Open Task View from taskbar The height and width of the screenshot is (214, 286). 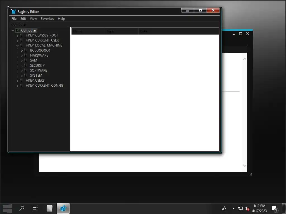35,208
